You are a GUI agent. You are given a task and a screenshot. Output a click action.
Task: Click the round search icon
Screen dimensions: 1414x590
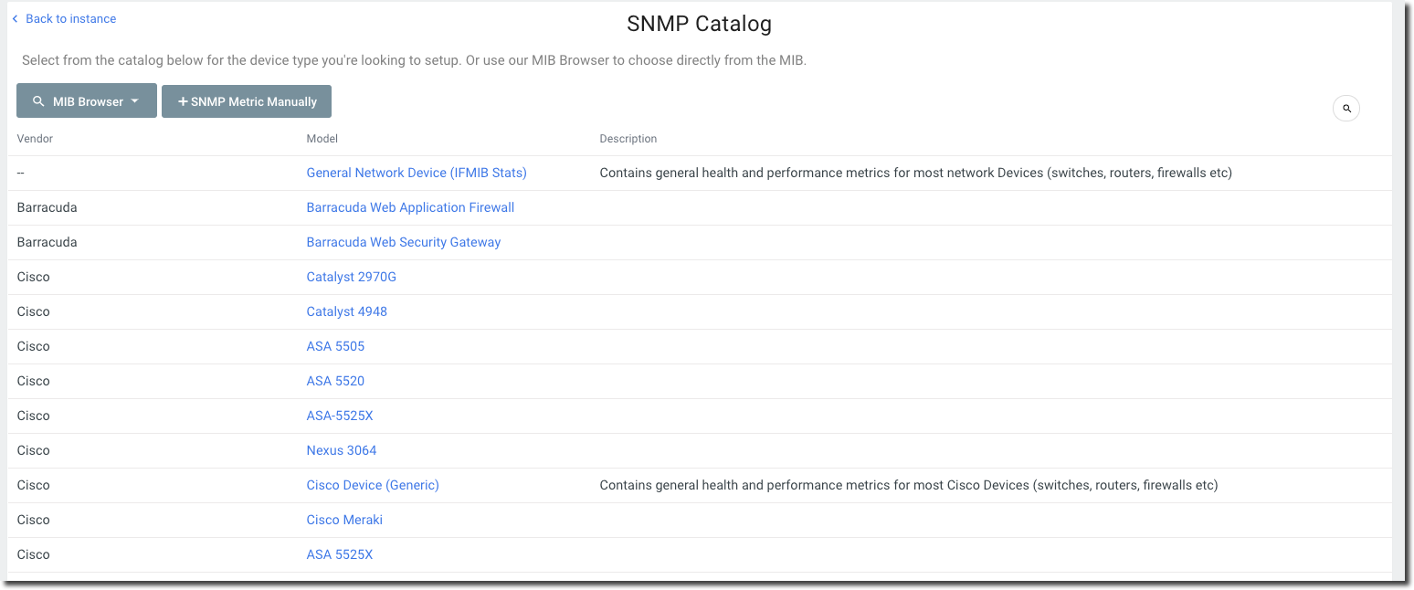pos(1346,109)
